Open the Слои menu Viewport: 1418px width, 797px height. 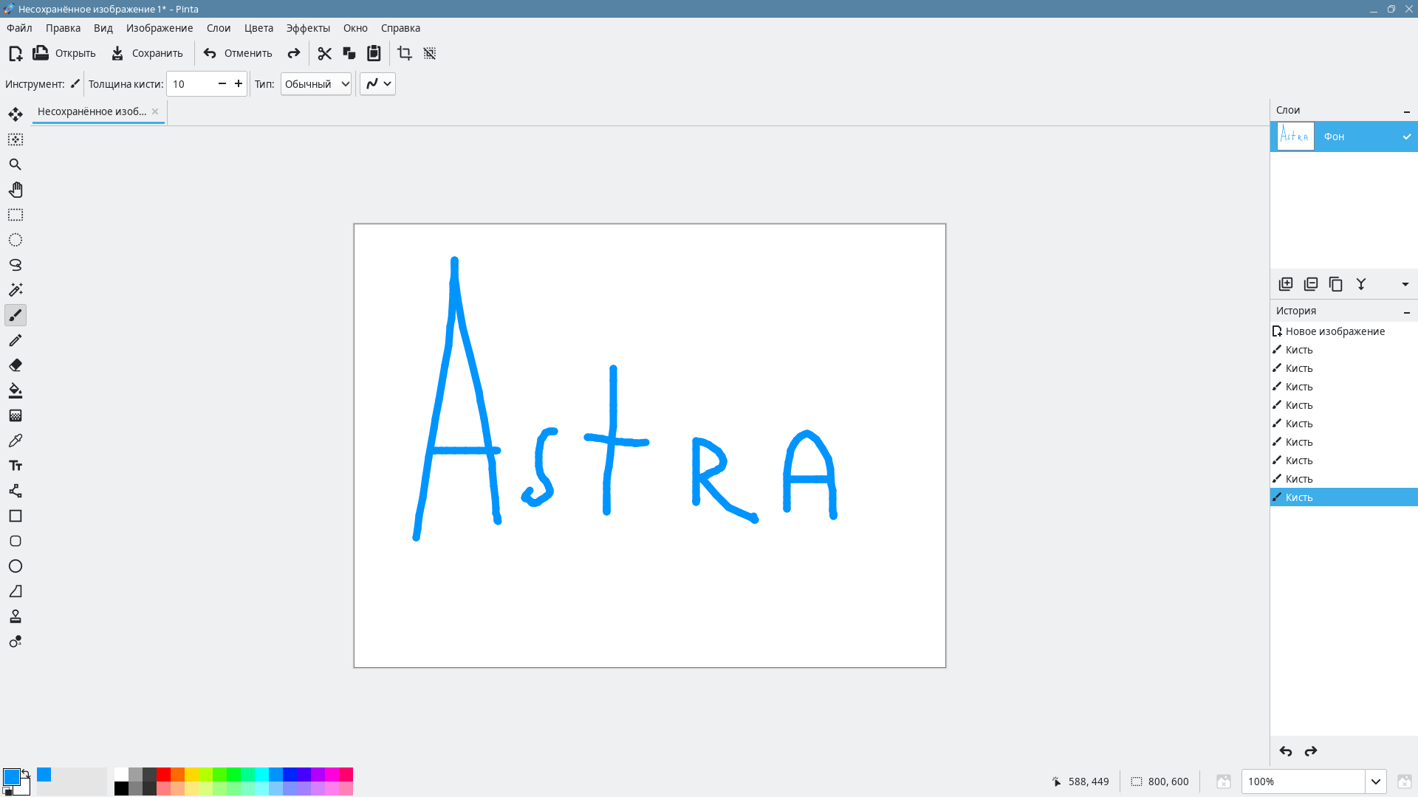pyautogui.click(x=219, y=28)
